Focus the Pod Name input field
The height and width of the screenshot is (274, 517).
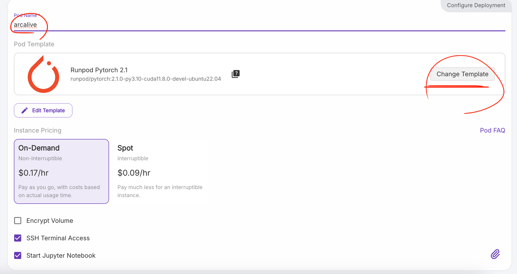[260, 25]
